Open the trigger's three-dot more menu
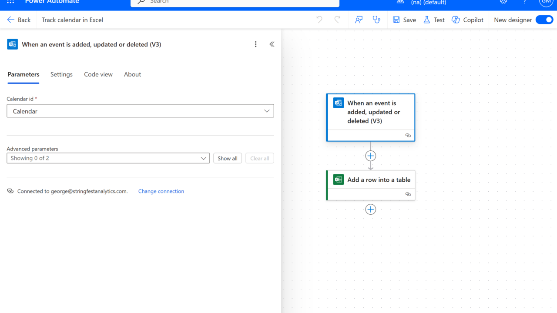 (255, 44)
